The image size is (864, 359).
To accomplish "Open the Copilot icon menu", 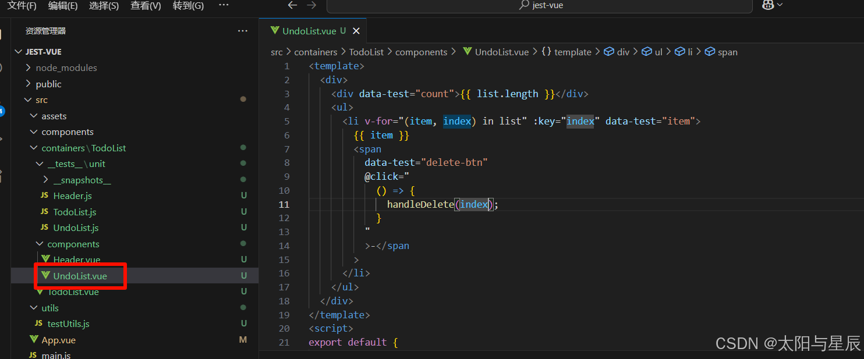I will click(772, 5).
